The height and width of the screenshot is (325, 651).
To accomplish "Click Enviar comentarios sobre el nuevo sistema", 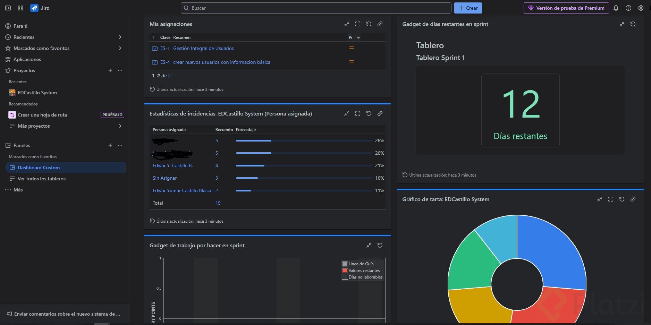I will click(64, 314).
